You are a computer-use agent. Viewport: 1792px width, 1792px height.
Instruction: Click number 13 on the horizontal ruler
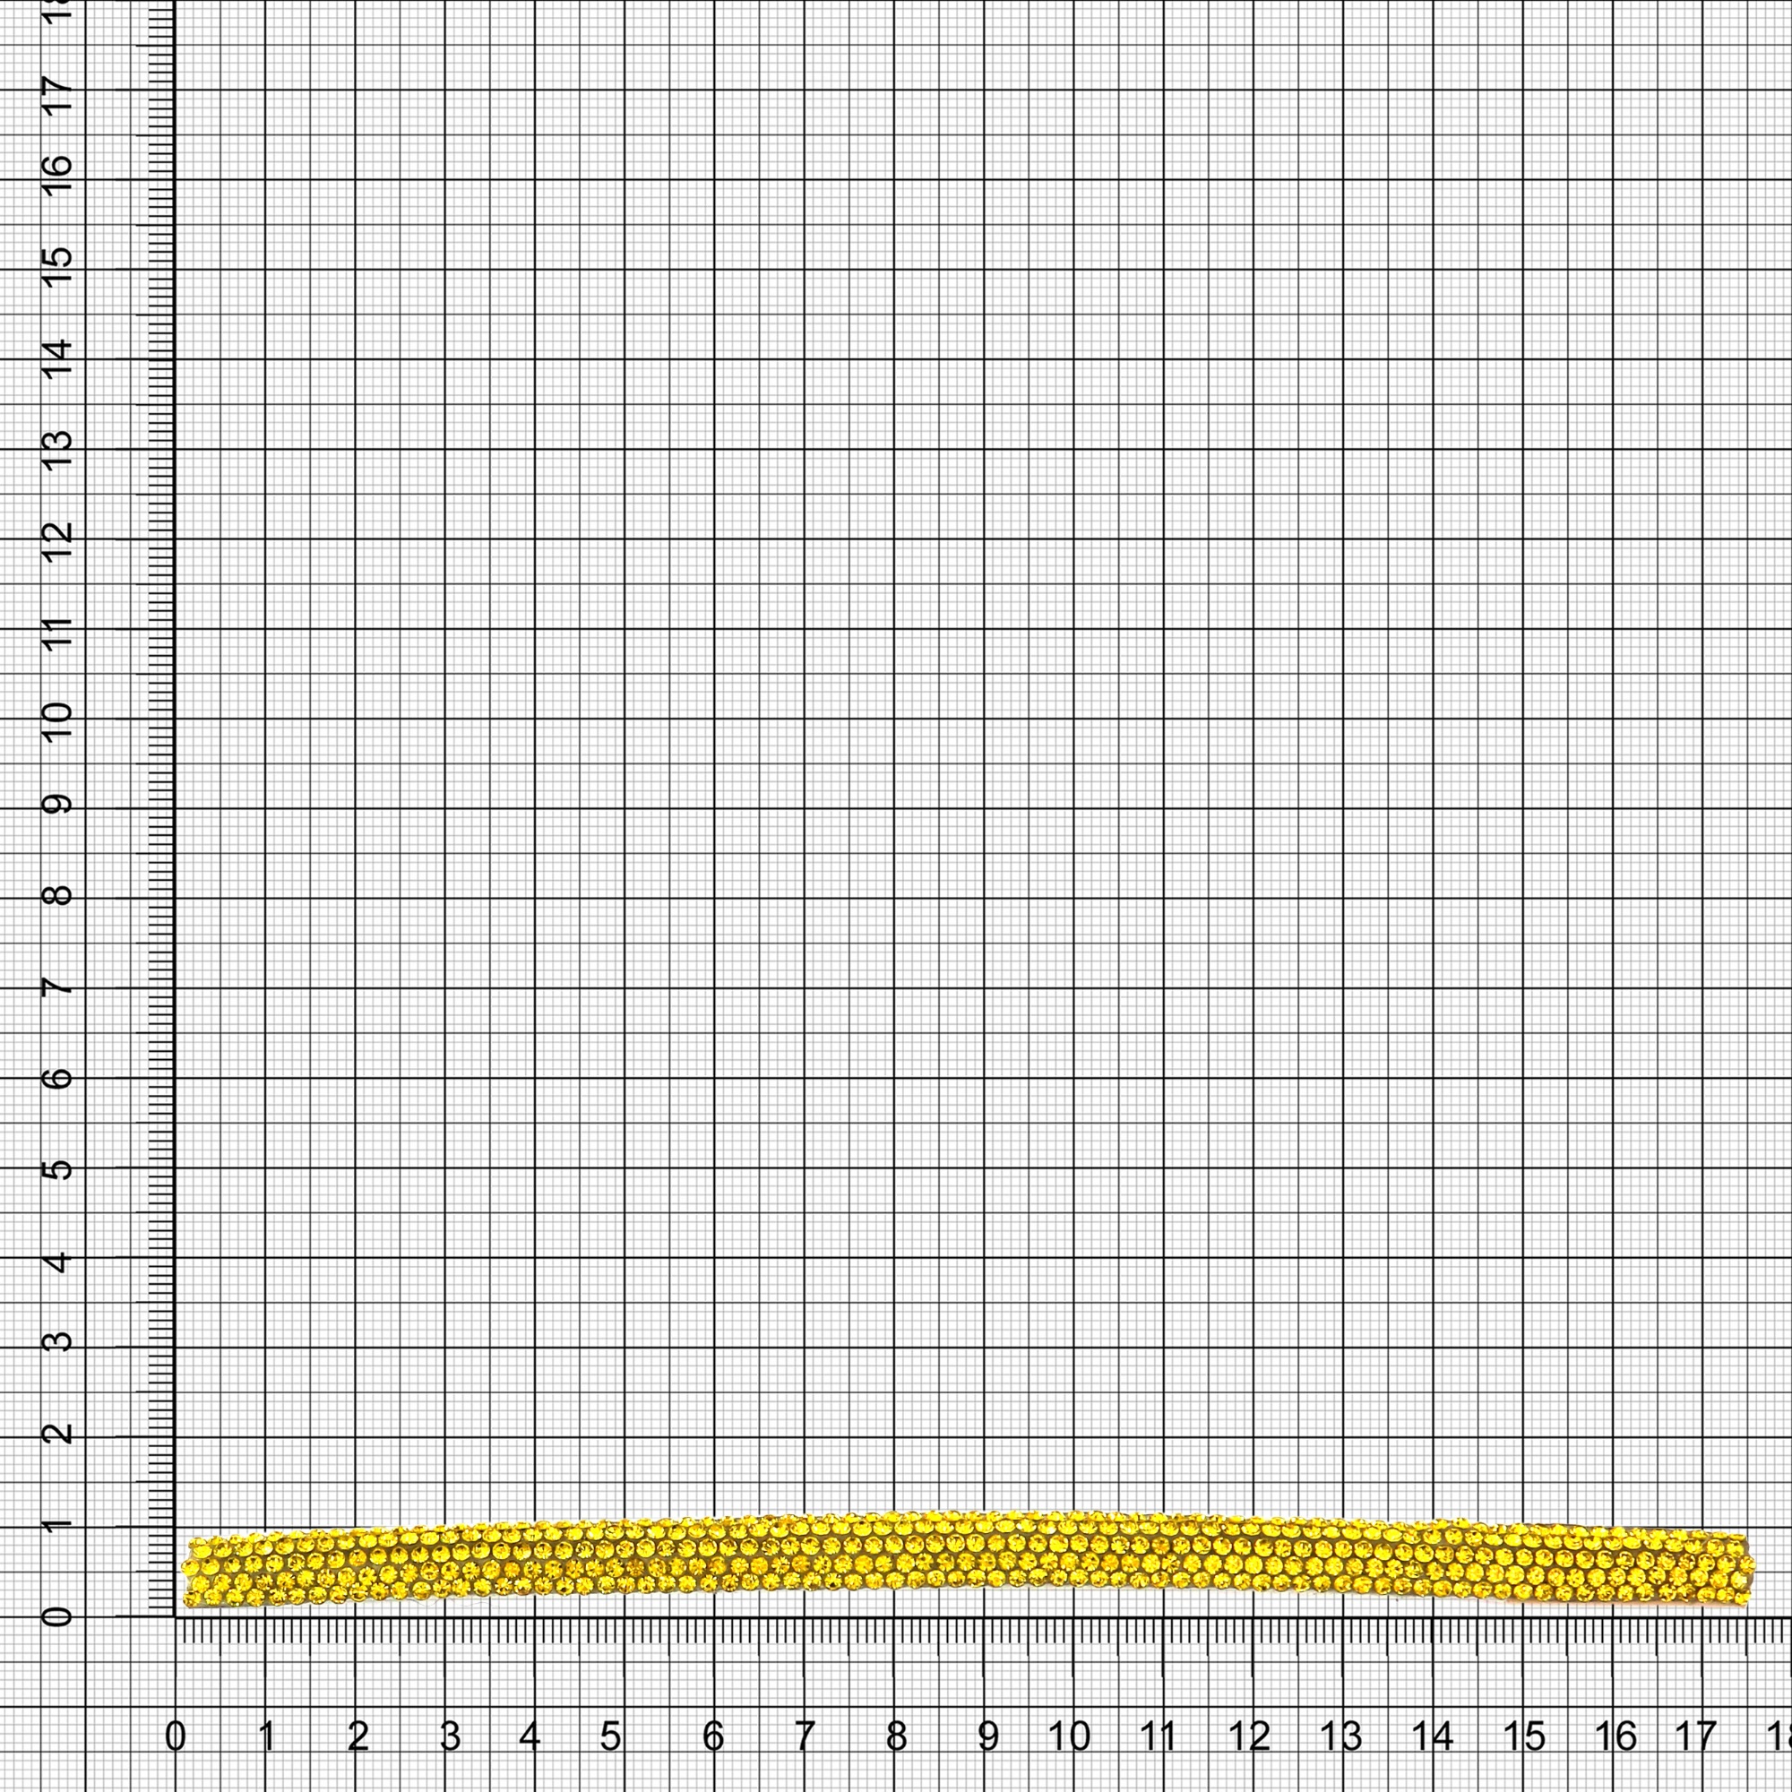1340,1736
